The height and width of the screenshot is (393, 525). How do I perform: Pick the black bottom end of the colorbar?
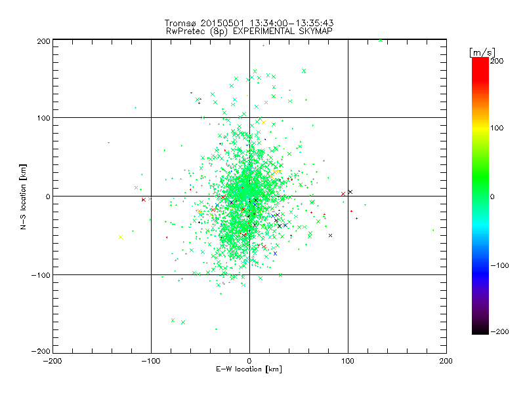pyautogui.click(x=480, y=329)
